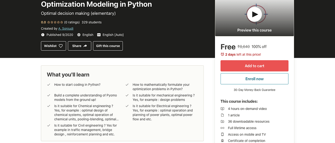The height and width of the screenshot is (143, 335).
Task: Click the closed captions icon
Action: coord(99,35)
